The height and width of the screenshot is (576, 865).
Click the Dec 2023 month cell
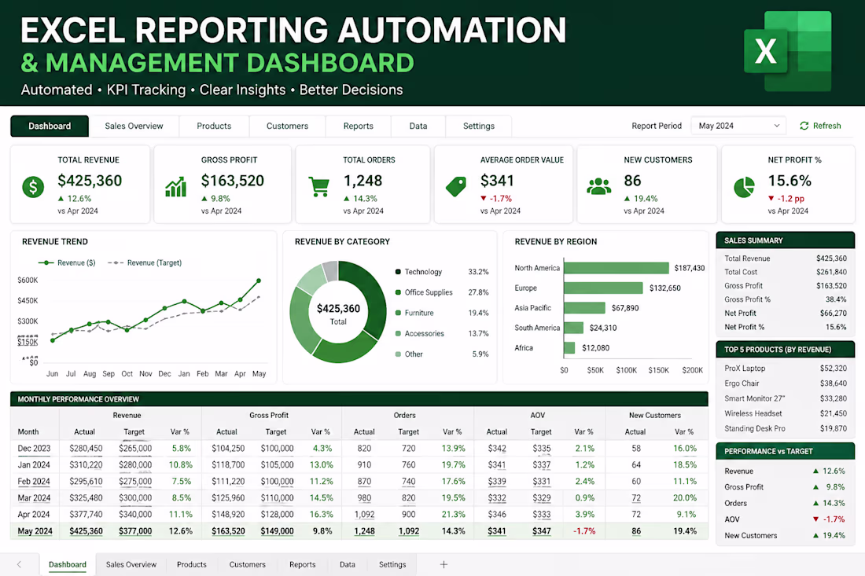click(34, 448)
